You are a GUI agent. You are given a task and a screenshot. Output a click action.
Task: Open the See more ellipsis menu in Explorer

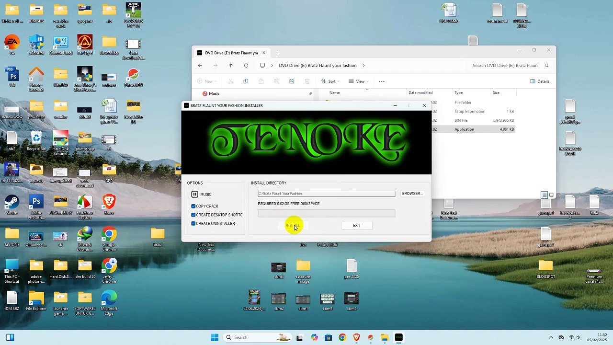tap(382, 81)
